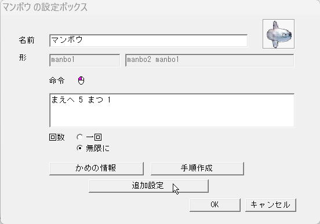Click the sunfish picture thumbnail
This screenshot has height=224, width=320.
click(278, 34)
